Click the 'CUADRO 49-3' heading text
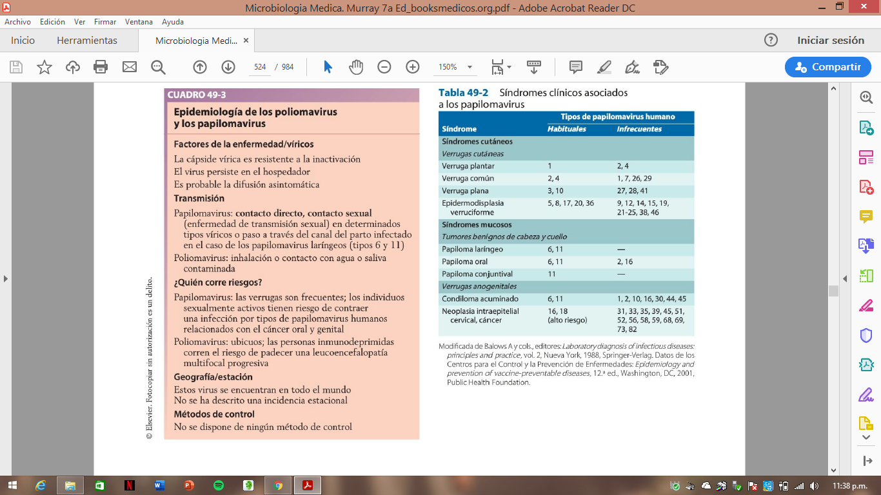 tap(197, 95)
